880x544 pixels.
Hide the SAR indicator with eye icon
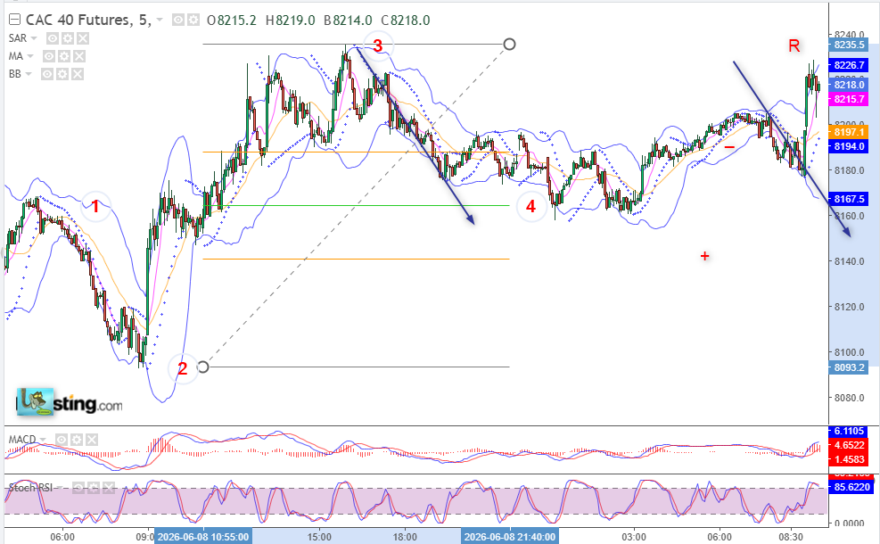coord(53,38)
